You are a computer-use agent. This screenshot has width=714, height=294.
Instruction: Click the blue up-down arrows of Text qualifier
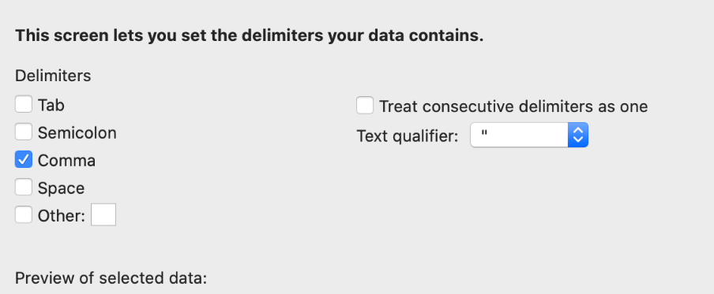pos(578,135)
